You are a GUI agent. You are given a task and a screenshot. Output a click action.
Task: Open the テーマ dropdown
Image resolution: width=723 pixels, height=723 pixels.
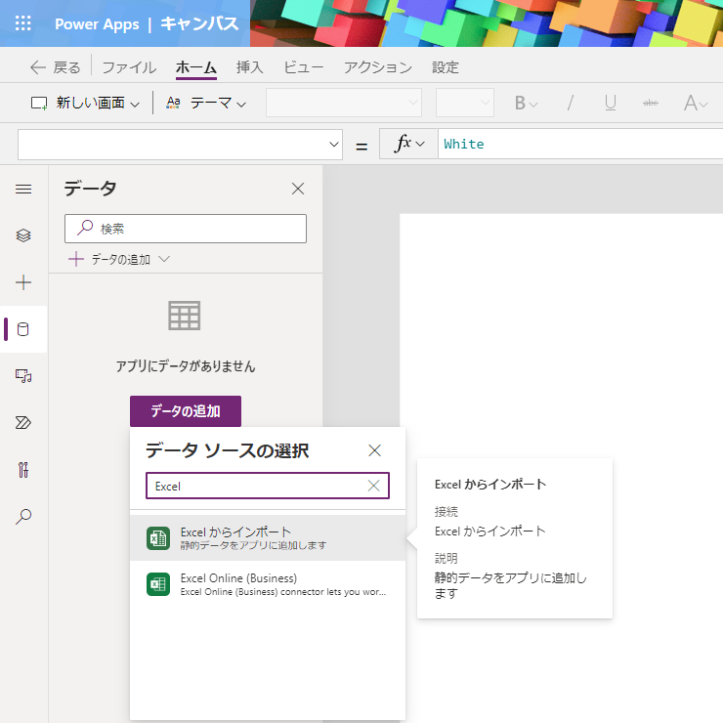[x=206, y=103]
